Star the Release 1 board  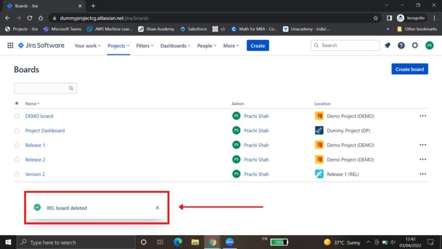pos(17,145)
